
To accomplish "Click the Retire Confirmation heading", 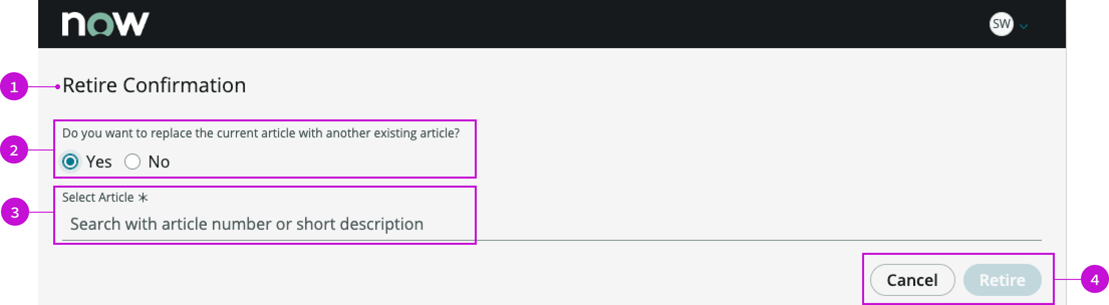I will click(x=154, y=85).
